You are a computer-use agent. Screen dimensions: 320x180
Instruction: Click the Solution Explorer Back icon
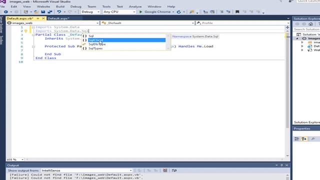(297, 24)
